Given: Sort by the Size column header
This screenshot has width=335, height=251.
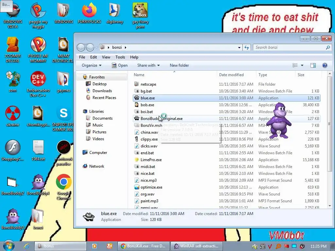Looking at the screenshot, I should pos(309,75).
